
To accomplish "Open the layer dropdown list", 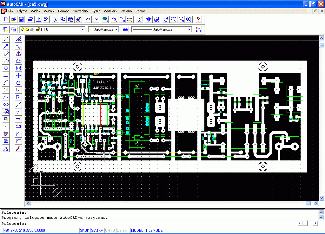I will click(83, 29).
